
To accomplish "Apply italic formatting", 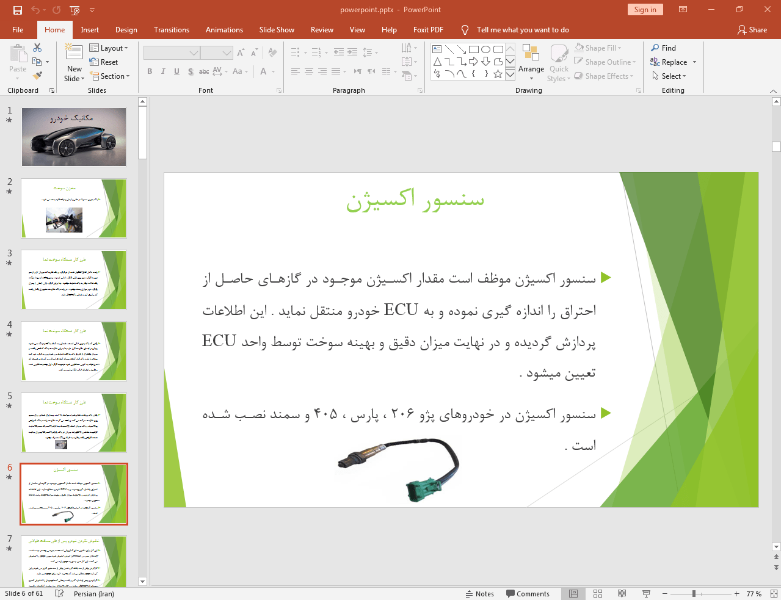I will [162, 71].
